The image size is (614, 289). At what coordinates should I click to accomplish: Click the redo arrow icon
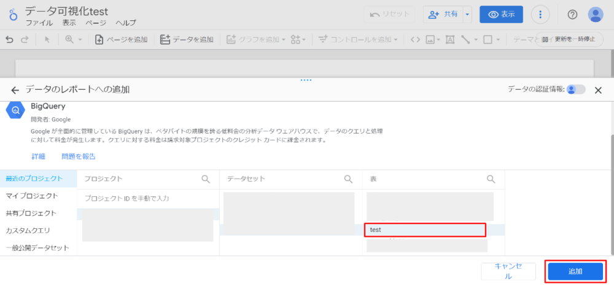click(25, 39)
